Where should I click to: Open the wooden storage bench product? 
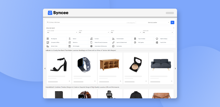tap(110, 69)
